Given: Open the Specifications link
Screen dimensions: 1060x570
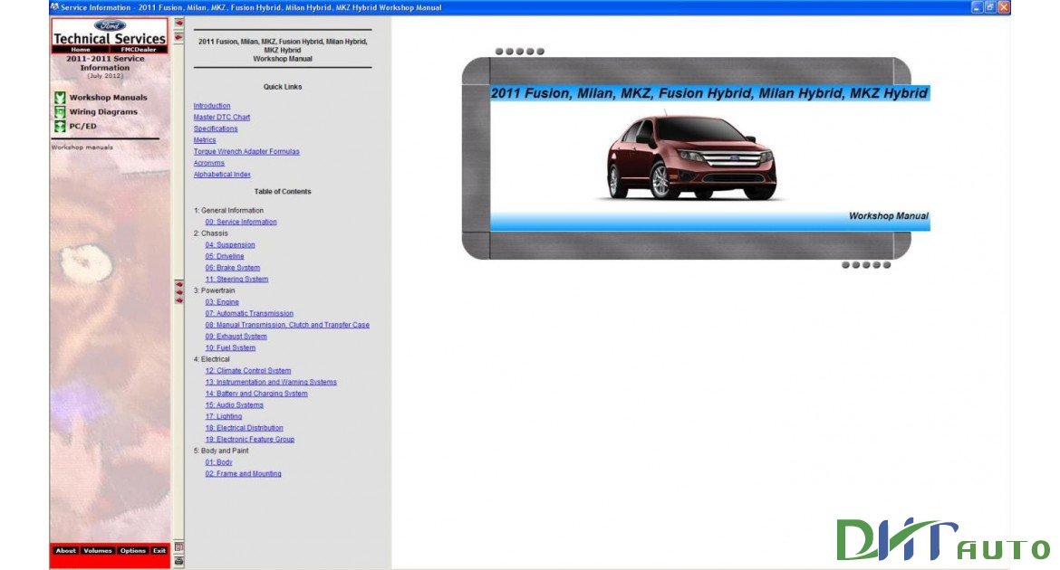Looking at the screenshot, I should [x=216, y=128].
